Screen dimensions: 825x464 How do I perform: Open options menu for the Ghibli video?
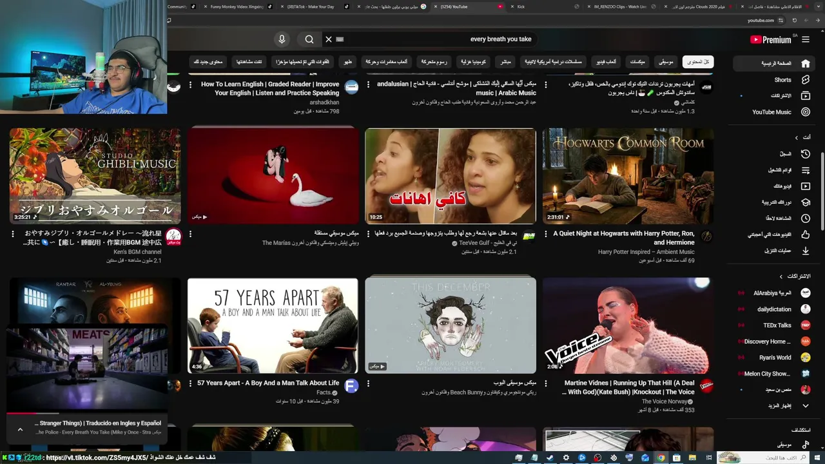pyautogui.click(x=13, y=234)
